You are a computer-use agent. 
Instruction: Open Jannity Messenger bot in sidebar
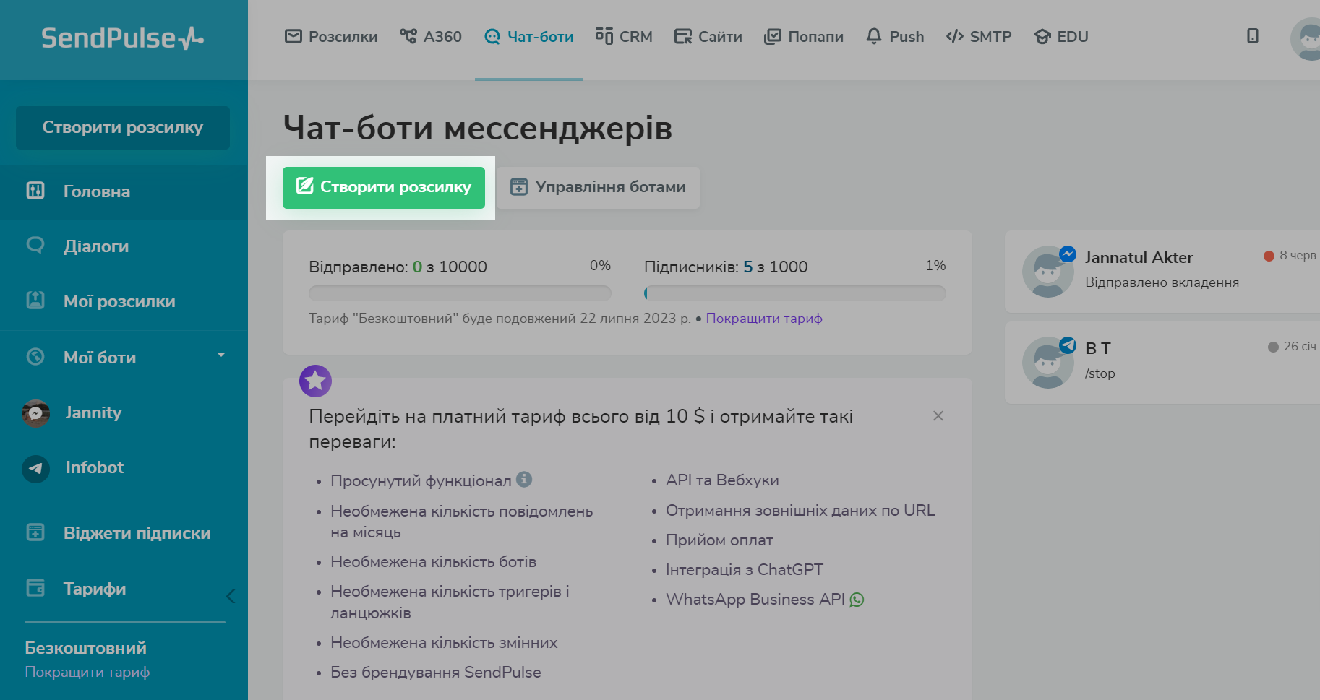tap(93, 412)
